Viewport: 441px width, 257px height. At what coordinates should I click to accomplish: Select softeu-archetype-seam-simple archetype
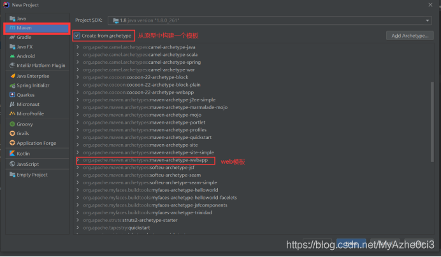pyautogui.click(x=150, y=182)
